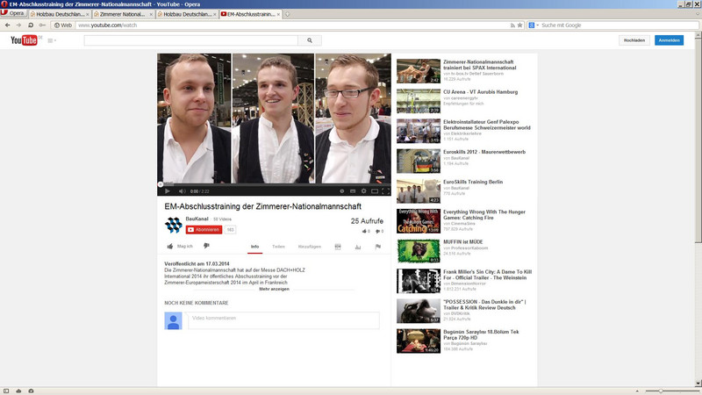702x395 pixels.
Task: Click the red Abonnieren button
Action: 204,229
